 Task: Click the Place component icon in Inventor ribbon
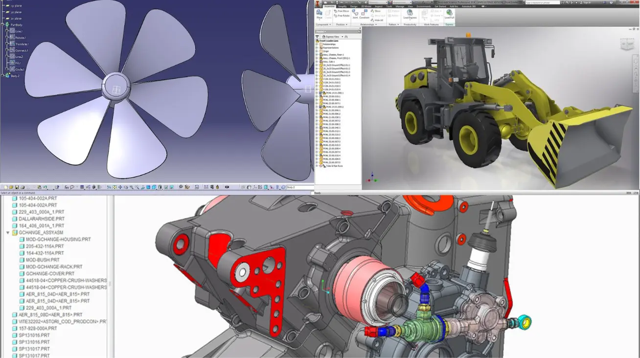(x=320, y=13)
